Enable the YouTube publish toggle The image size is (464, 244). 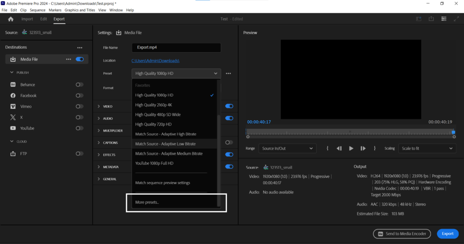[x=79, y=128]
